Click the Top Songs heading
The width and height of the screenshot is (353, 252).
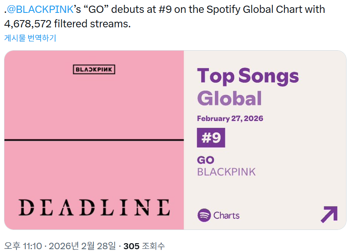pyautogui.click(x=248, y=76)
